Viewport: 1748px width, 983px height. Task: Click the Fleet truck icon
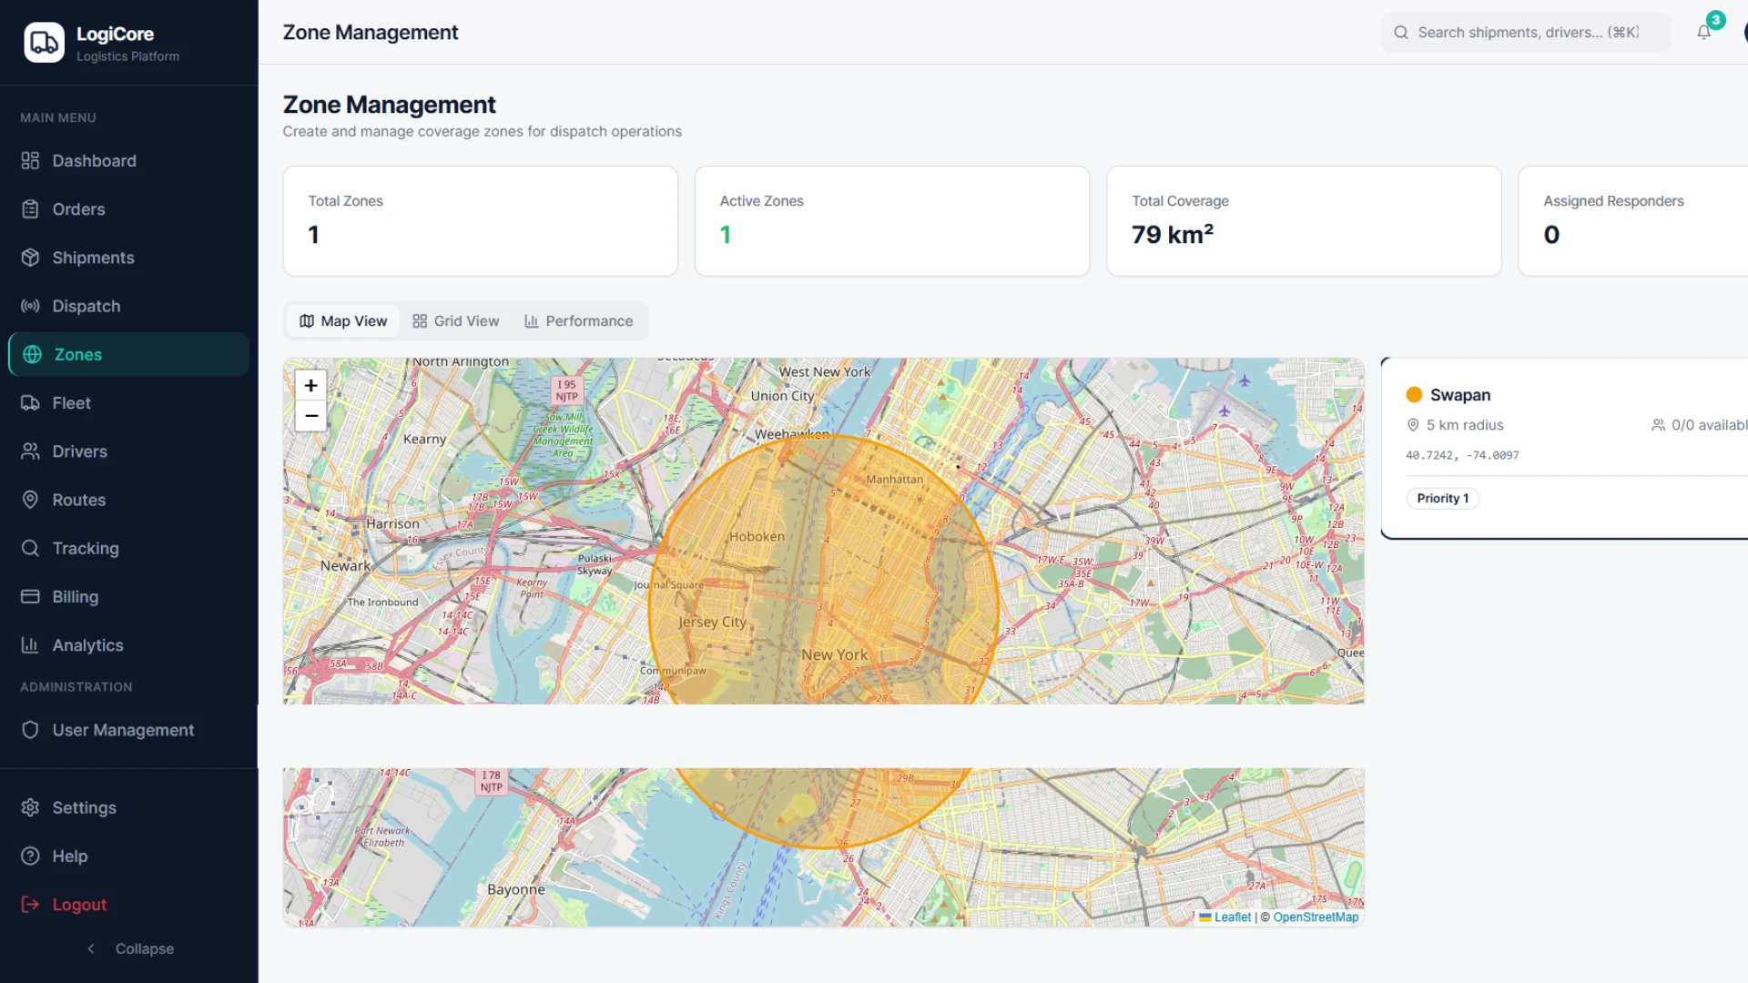point(30,403)
